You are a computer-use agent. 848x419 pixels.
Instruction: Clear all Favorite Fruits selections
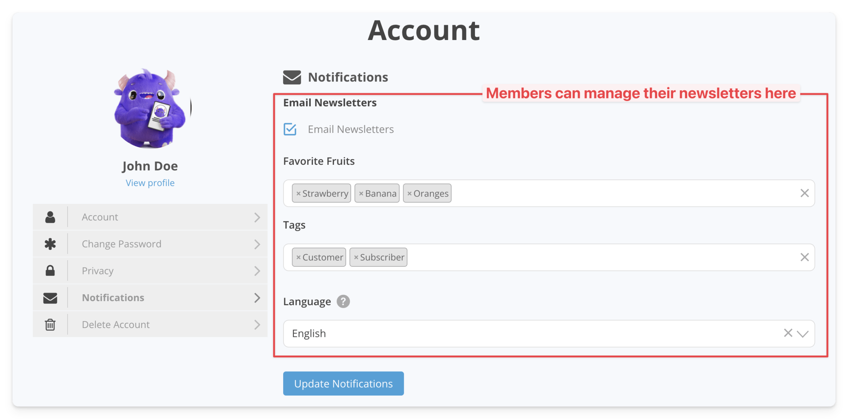tap(804, 193)
